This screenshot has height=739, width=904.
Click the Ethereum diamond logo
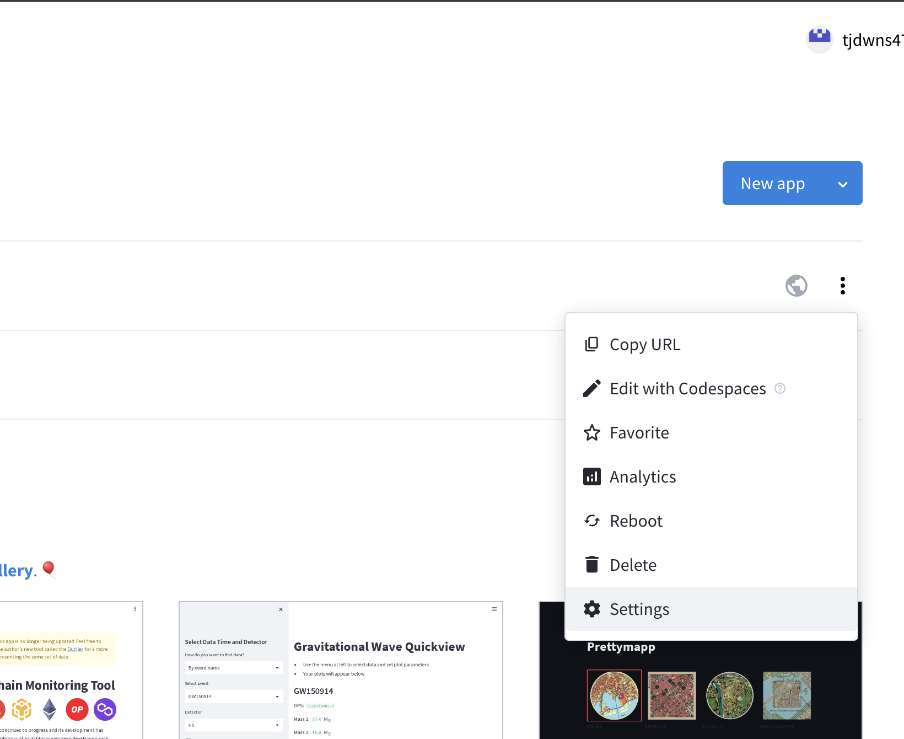click(x=50, y=710)
